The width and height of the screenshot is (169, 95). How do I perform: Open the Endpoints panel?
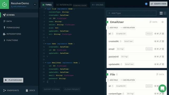[11, 90]
